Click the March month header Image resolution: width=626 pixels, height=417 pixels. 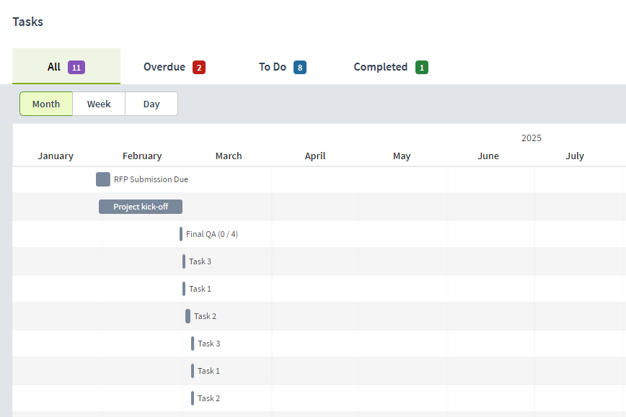coord(229,156)
